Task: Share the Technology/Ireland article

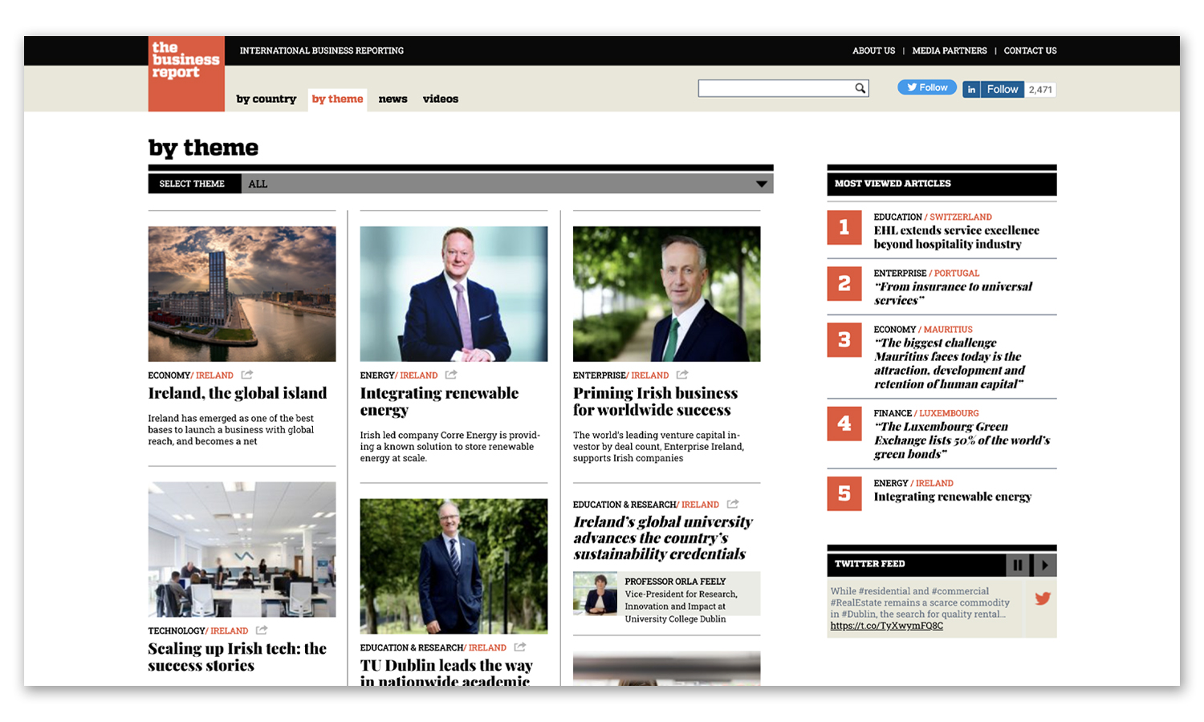Action: click(262, 631)
